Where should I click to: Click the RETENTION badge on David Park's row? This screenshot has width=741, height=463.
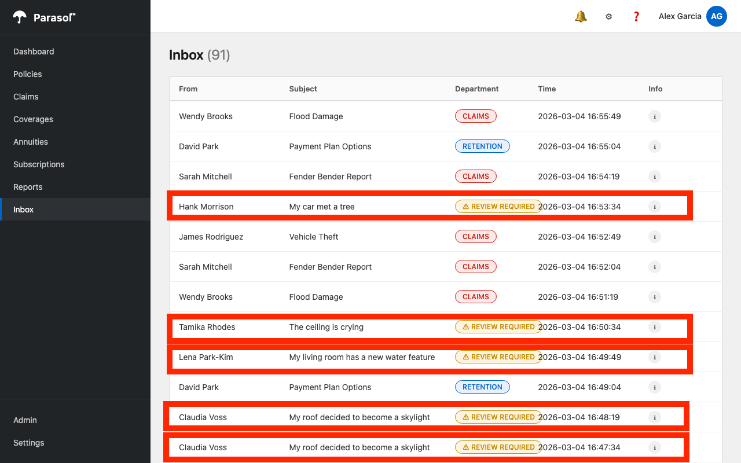click(x=482, y=146)
